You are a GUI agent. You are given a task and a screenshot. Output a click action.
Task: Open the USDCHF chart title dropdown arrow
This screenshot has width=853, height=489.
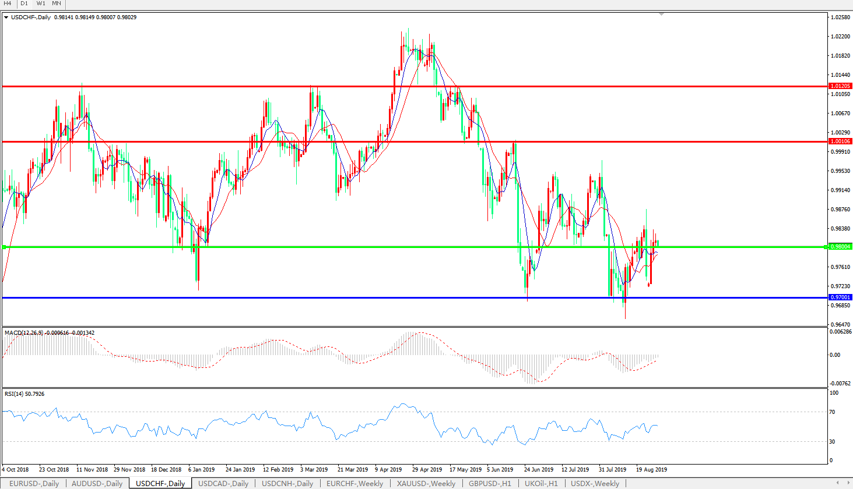pyautogui.click(x=6, y=17)
